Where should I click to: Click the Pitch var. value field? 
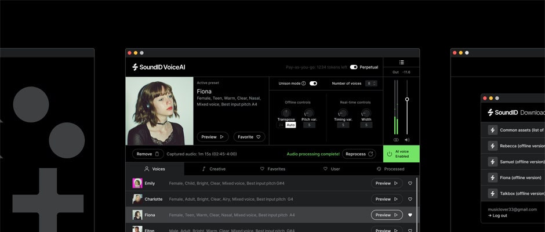click(309, 125)
